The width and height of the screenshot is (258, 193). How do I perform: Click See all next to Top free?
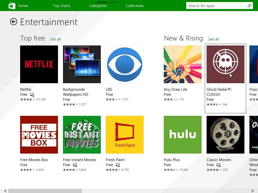(x=55, y=39)
